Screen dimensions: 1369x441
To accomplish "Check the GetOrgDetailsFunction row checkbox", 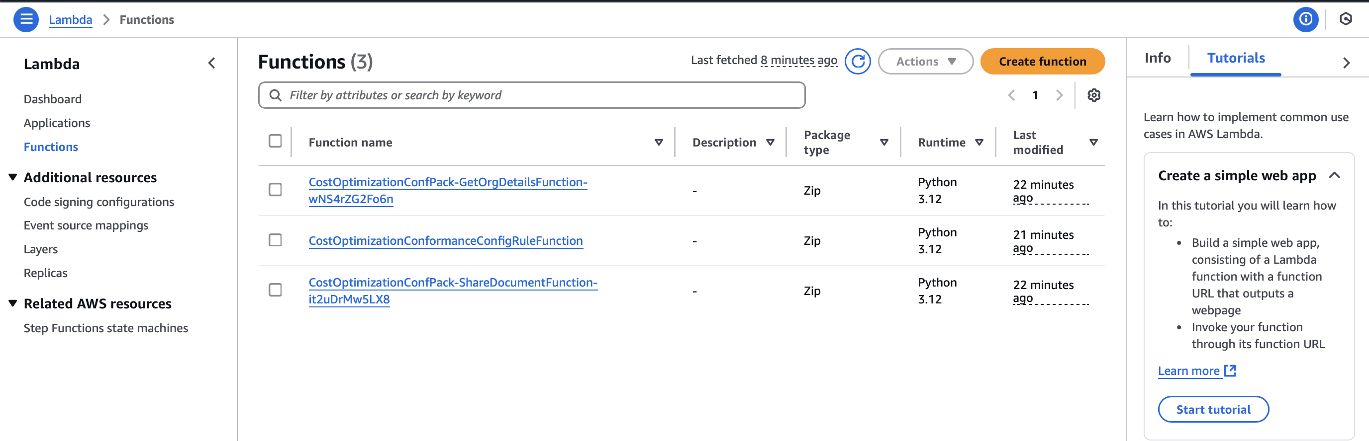I will (x=275, y=190).
